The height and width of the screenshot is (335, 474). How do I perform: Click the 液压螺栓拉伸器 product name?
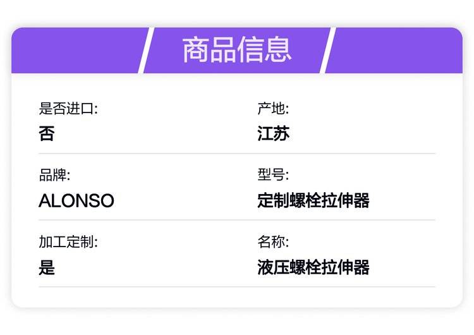tap(313, 267)
